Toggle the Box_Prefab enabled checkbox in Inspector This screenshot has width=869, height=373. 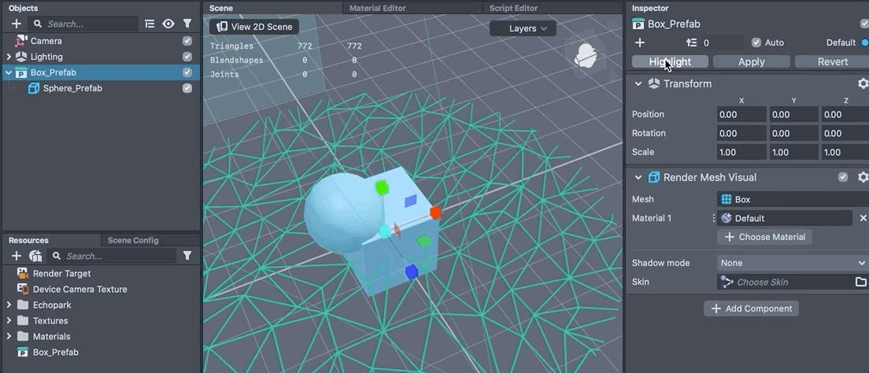coord(864,24)
